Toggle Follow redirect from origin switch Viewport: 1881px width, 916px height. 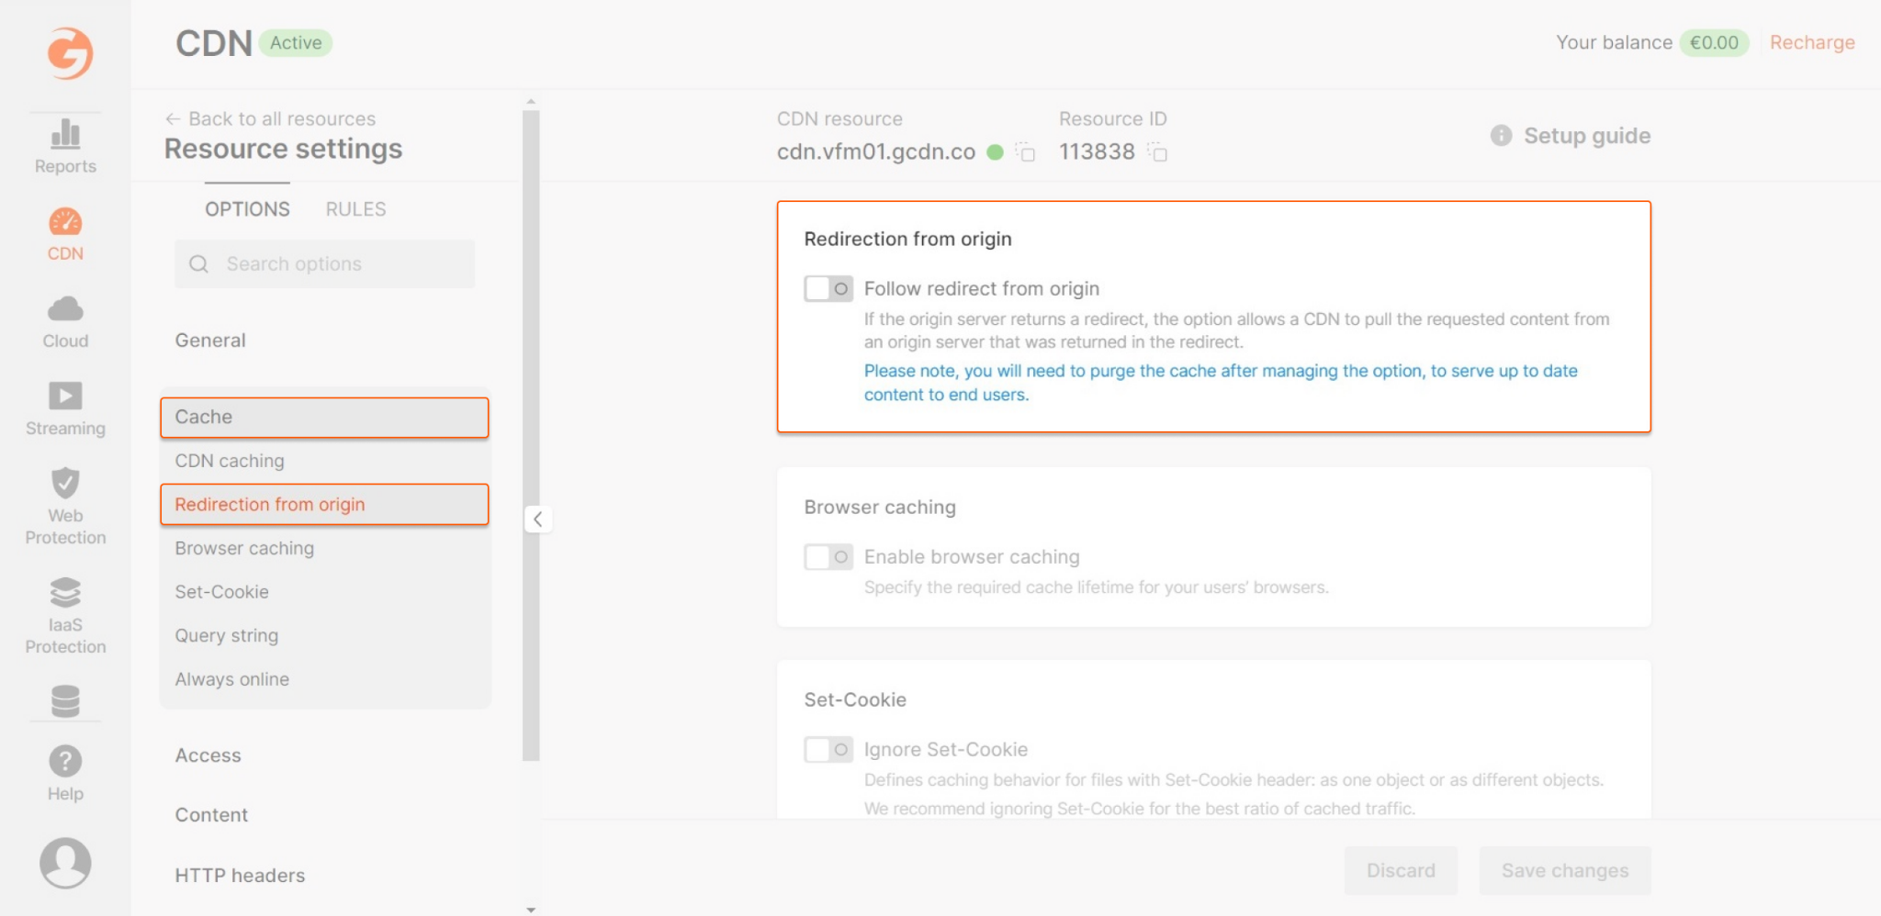pos(828,289)
